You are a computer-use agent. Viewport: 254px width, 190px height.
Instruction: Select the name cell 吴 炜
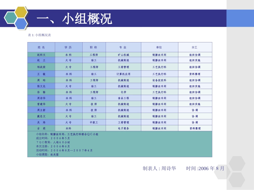tap(41, 122)
